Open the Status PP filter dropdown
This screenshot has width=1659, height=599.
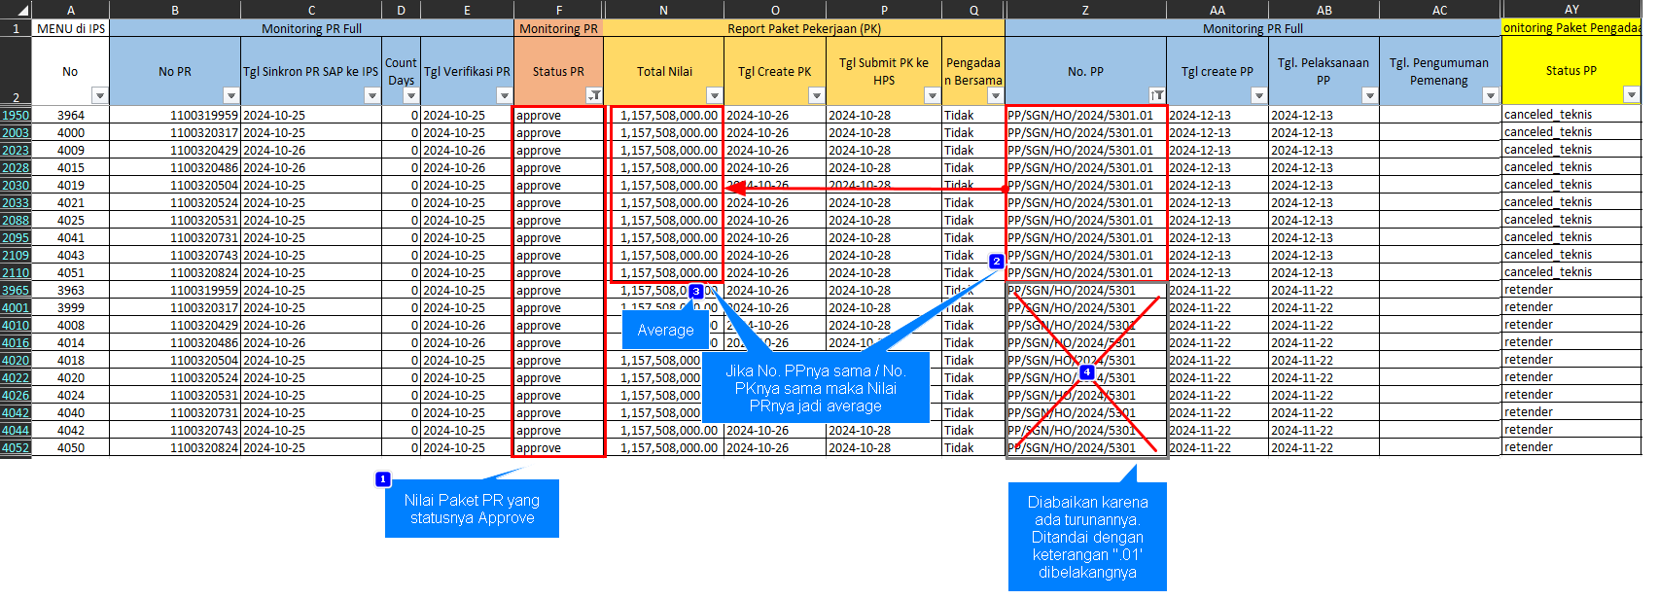pyautogui.click(x=1631, y=94)
